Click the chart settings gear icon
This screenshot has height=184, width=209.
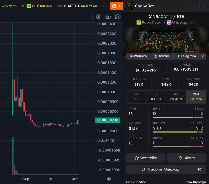point(108,17)
